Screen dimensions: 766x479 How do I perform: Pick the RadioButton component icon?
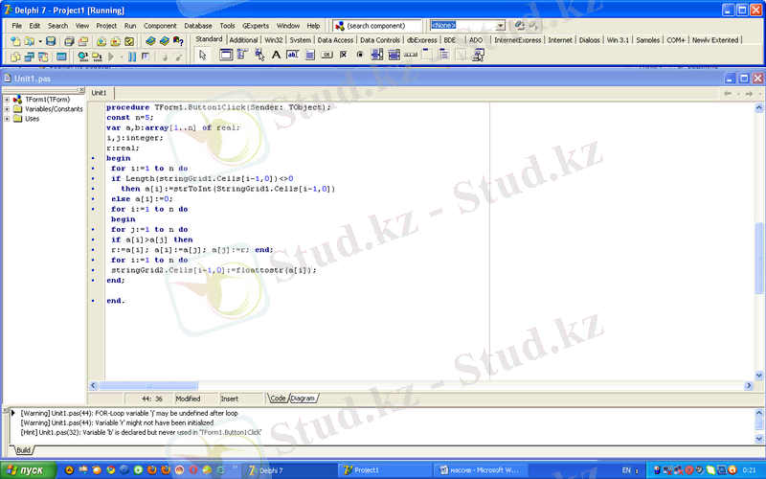(360, 55)
